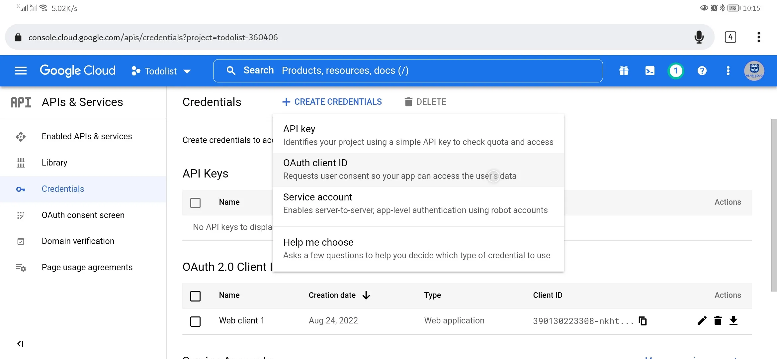Expand the Todolist project selector

pos(161,71)
